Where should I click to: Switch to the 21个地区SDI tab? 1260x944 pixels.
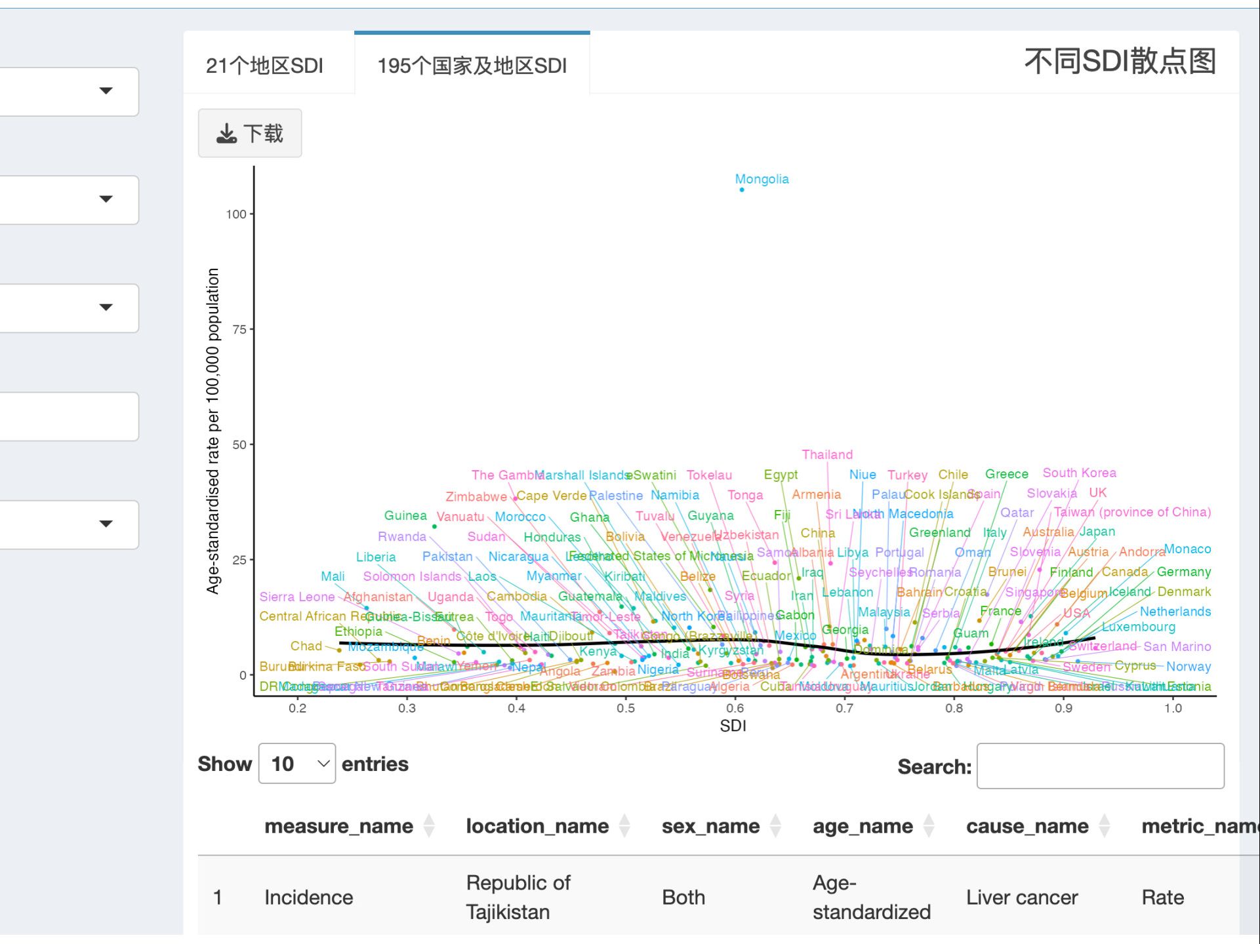(265, 66)
